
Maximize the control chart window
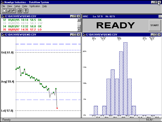[x=75, y=35]
